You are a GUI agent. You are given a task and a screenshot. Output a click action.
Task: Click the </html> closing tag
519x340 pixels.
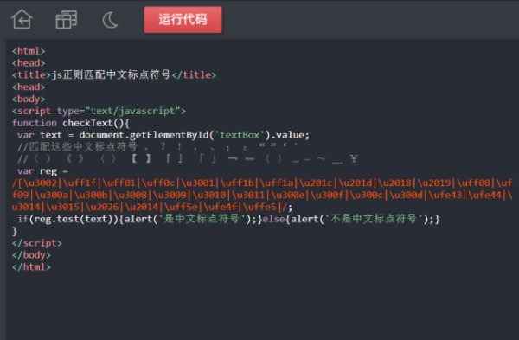(31, 266)
